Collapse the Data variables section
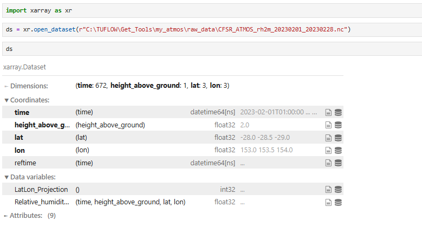The image size is (422, 226). point(29,177)
